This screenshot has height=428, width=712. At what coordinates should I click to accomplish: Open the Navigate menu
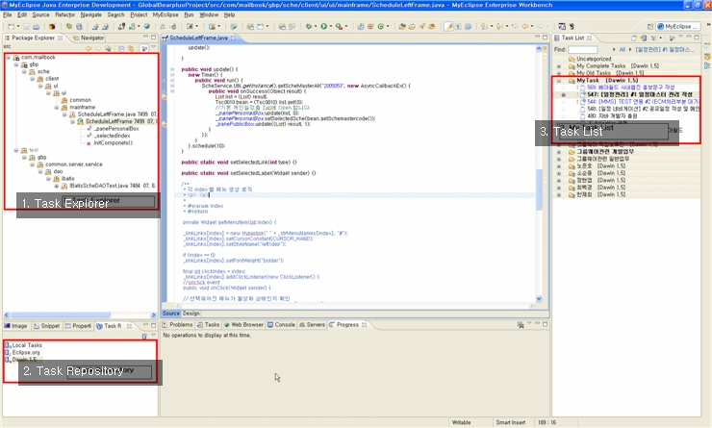[x=90, y=15]
